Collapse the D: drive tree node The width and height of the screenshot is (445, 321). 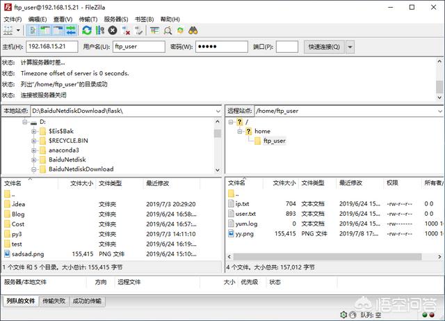click(25, 122)
